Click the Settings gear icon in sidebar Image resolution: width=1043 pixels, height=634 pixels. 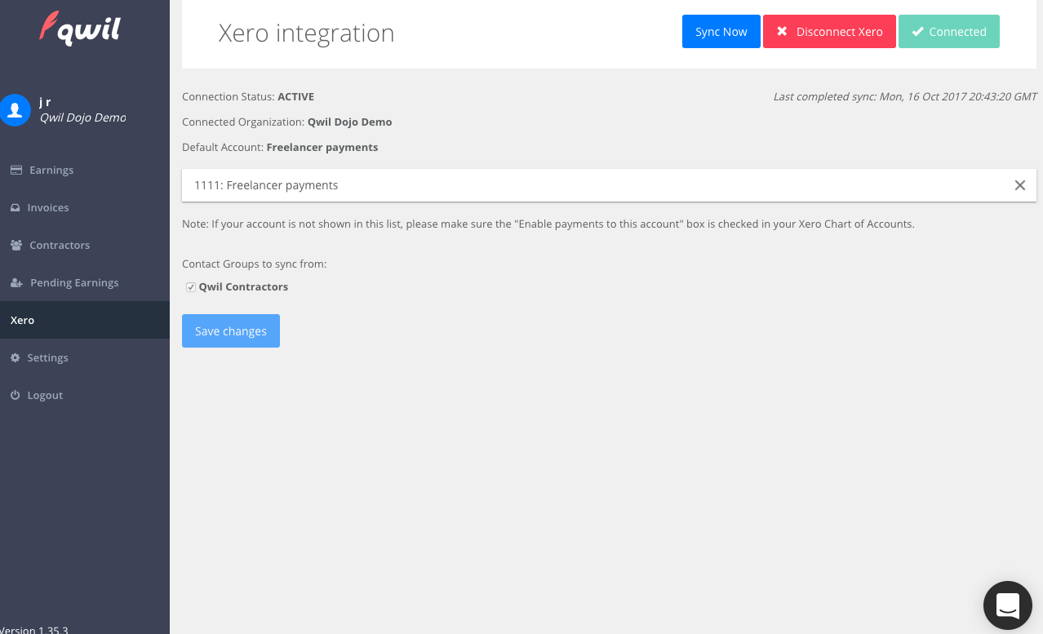tap(15, 358)
